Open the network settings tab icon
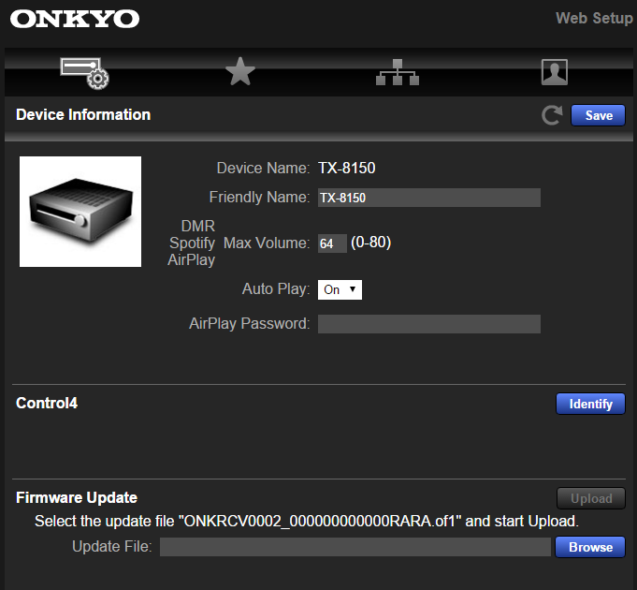The image size is (637, 590). [x=398, y=72]
